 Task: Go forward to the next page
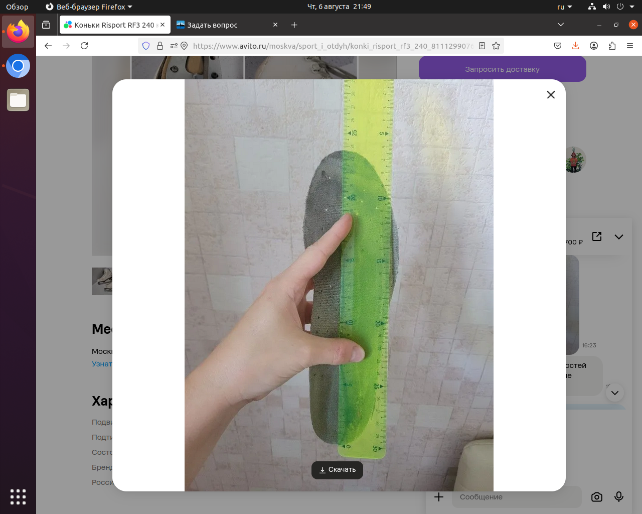tap(66, 46)
